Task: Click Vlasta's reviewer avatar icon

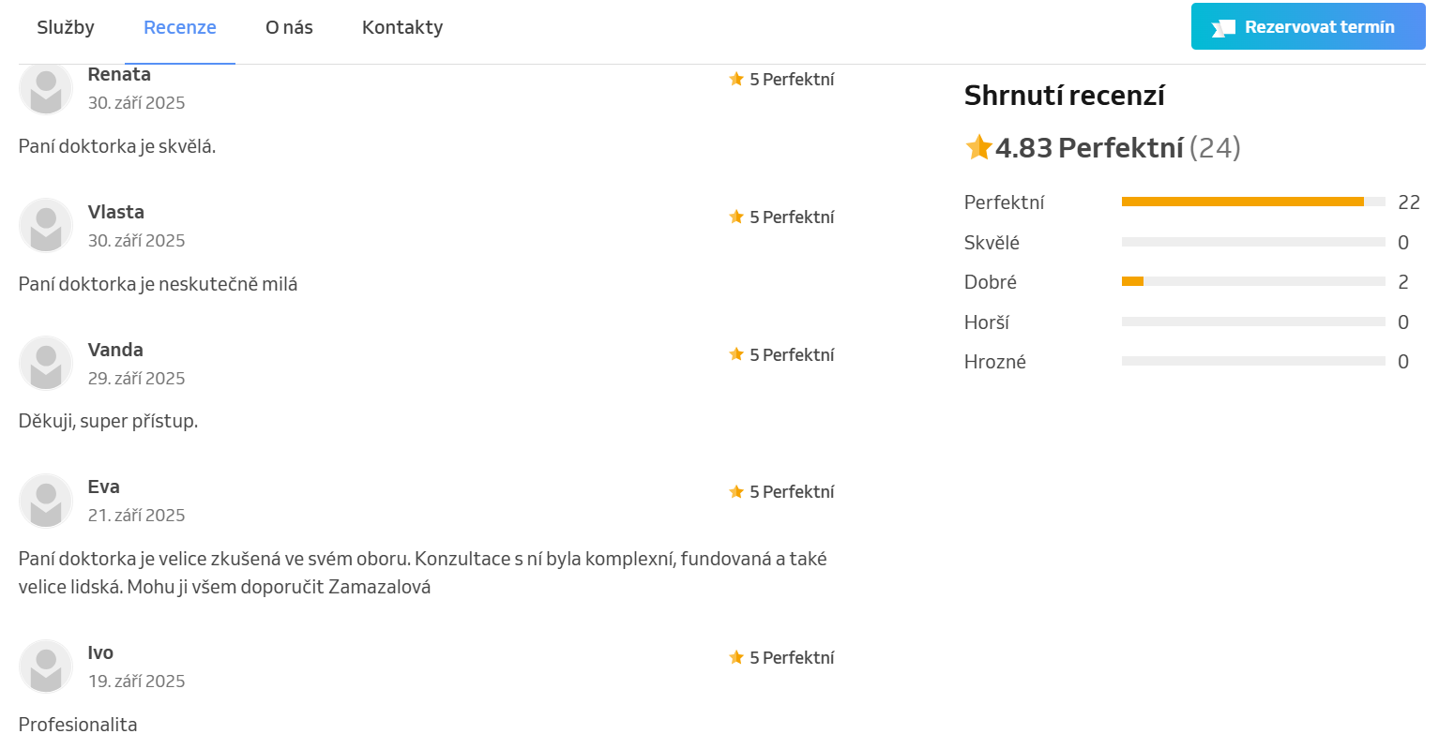Action: (x=46, y=226)
